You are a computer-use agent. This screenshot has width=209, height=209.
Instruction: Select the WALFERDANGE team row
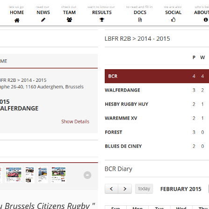pos(157,90)
